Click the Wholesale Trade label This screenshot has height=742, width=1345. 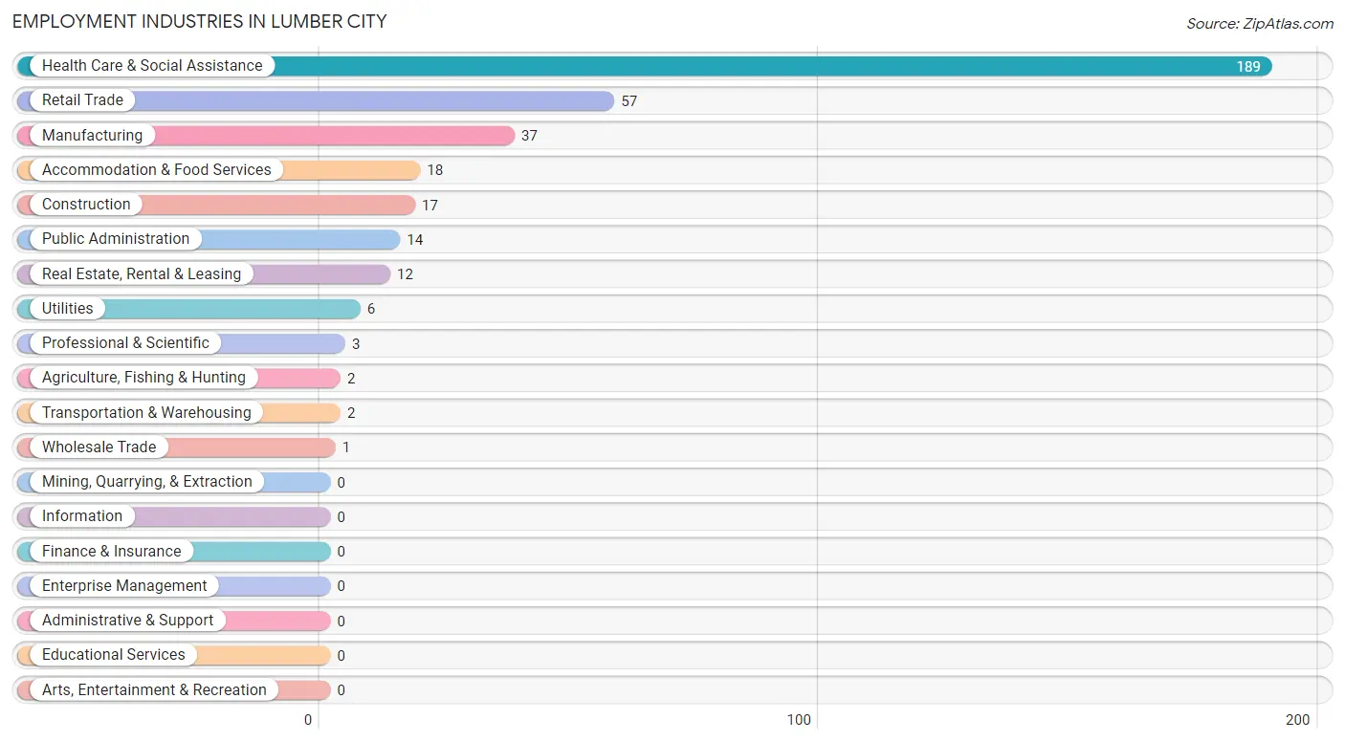click(x=99, y=447)
